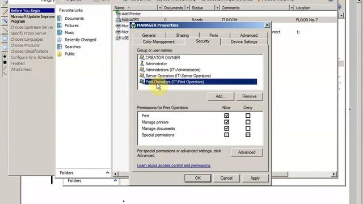The image size is (363, 204).
Task: Open Searches favorite link icon
Action: (x=60, y=46)
